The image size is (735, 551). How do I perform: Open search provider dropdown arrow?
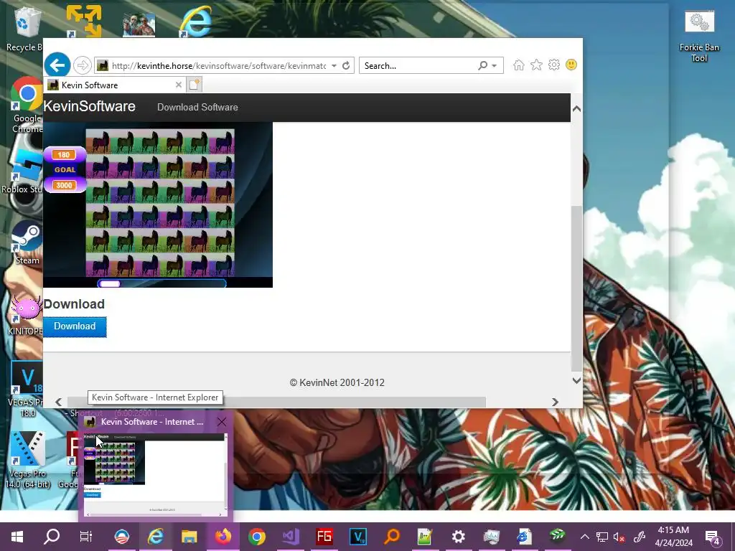pos(494,65)
